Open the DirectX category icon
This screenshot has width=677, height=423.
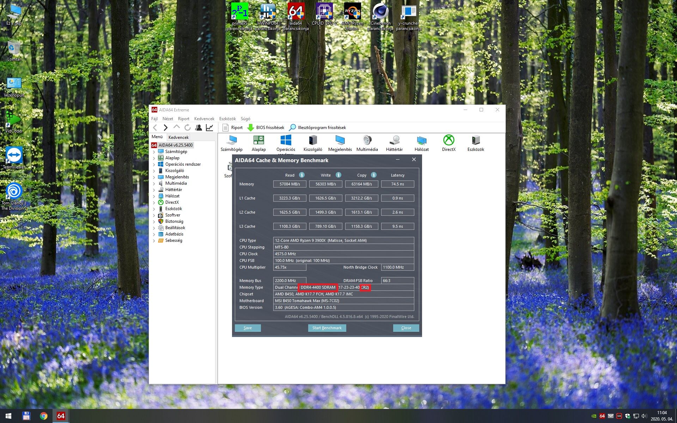pyautogui.click(x=449, y=143)
